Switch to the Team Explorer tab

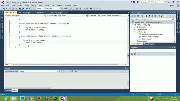(x=149, y=44)
